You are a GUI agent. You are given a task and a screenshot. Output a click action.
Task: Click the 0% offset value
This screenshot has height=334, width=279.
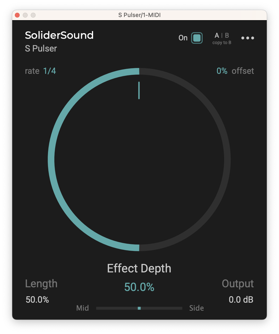222,71
